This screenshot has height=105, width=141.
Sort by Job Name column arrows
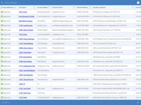(34, 8)
